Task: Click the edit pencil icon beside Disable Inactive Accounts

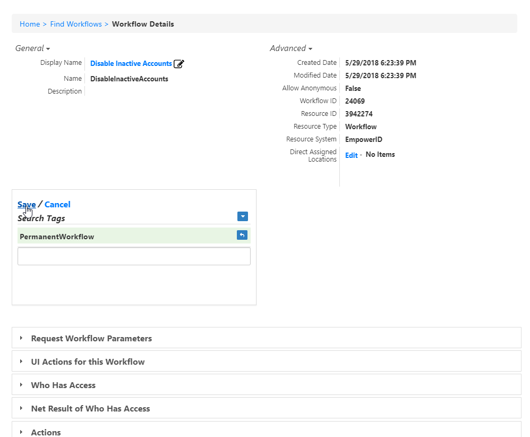Action: point(179,63)
